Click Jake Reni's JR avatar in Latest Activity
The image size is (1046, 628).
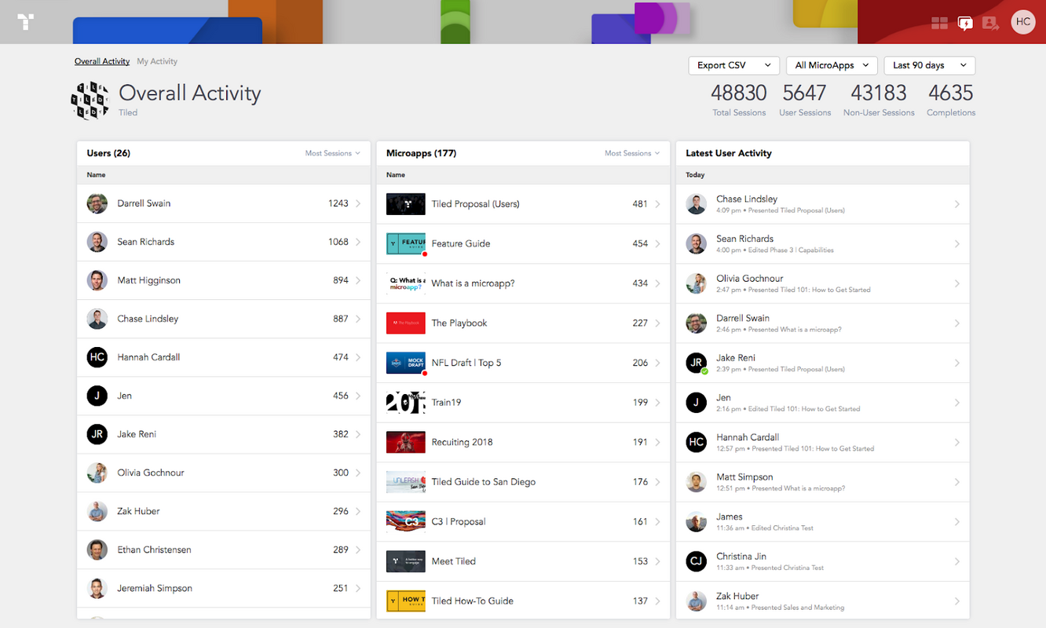click(696, 363)
